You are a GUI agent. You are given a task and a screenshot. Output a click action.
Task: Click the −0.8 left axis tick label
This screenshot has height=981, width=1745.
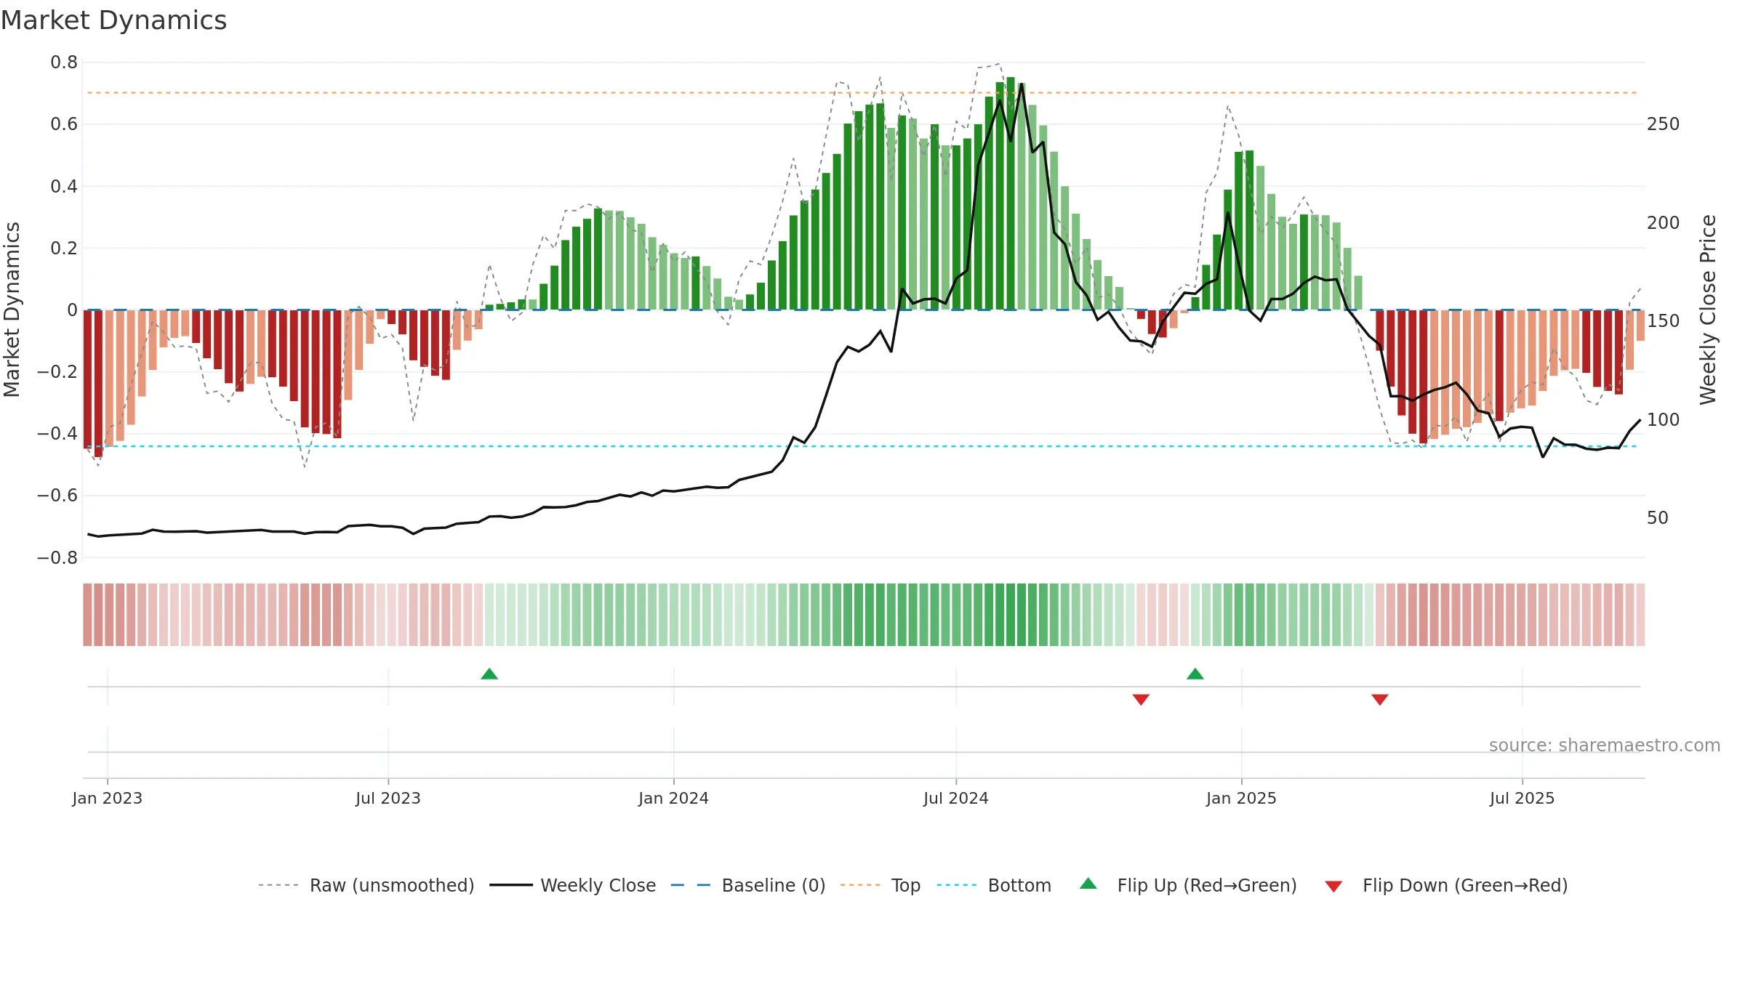point(57,558)
